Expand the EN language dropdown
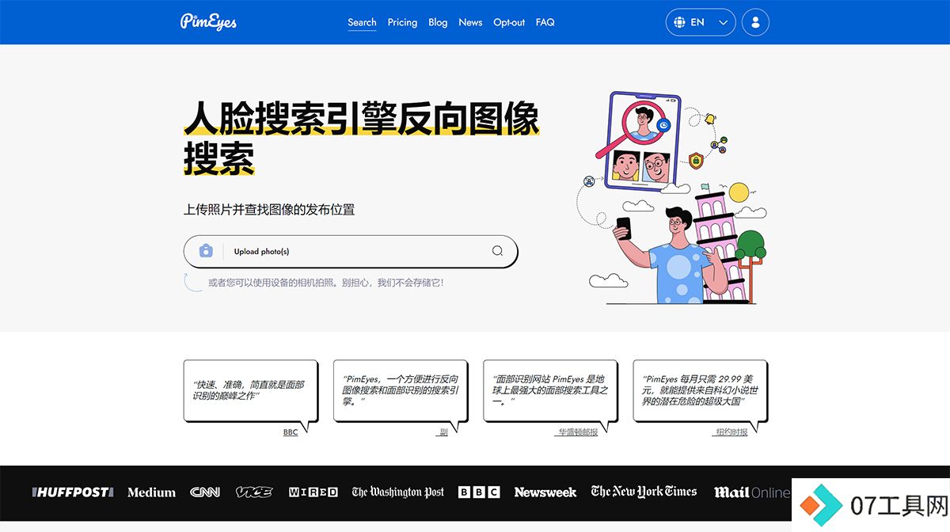This screenshot has width=950, height=532. (x=701, y=22)
